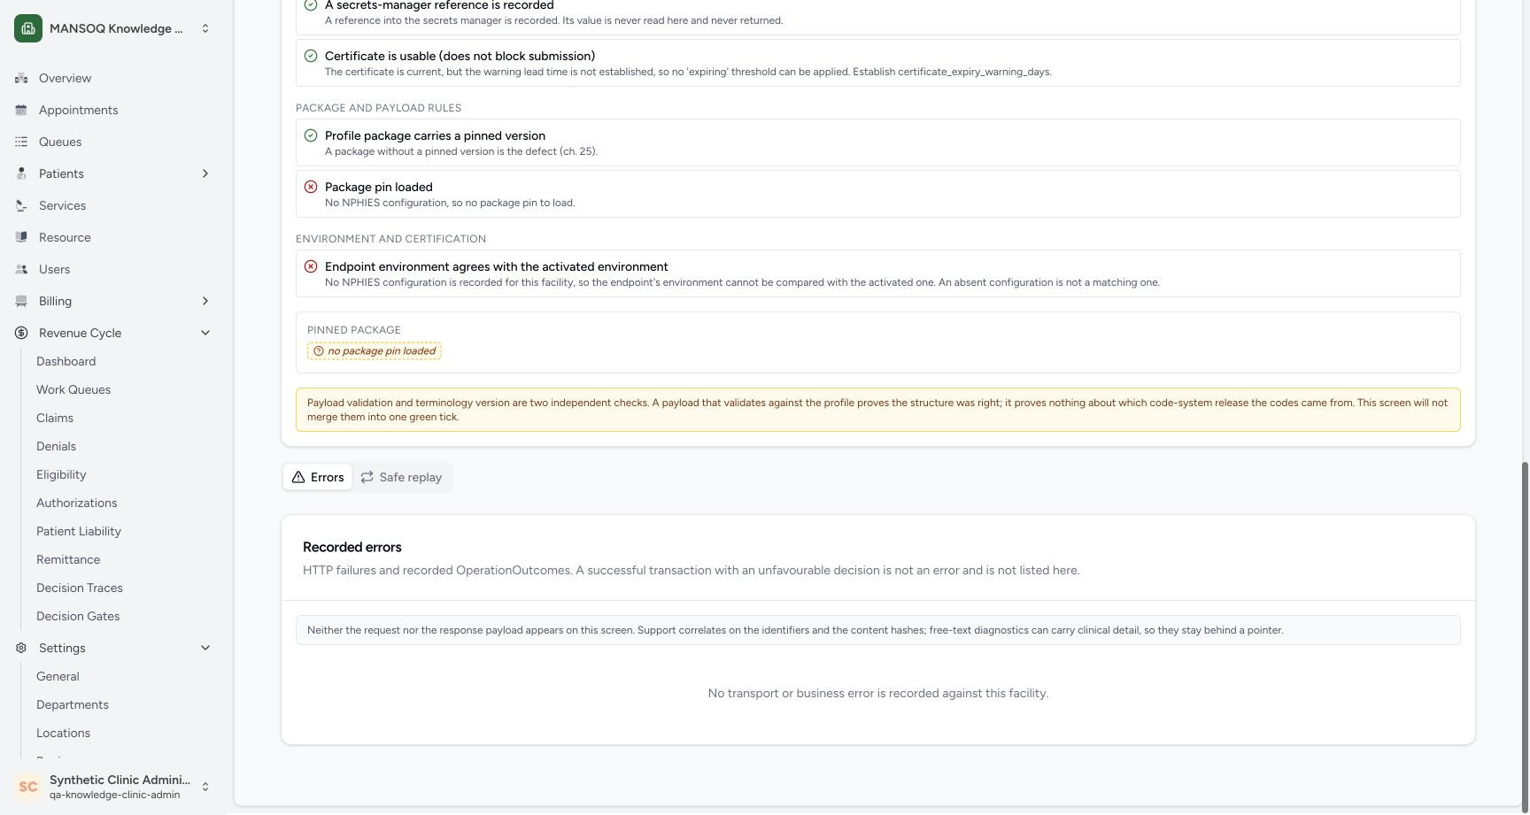Open Revenue Cycle Dashboard
Viewport: 1530px width, 815px height.
pyautogui.click(x=66, y=361)
